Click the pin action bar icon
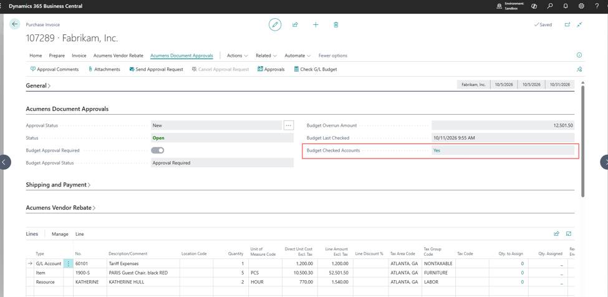This screenshot has width=608, height=297. pos(579,69)
